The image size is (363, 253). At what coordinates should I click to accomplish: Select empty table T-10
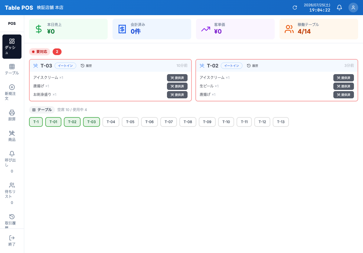(226, 122)
